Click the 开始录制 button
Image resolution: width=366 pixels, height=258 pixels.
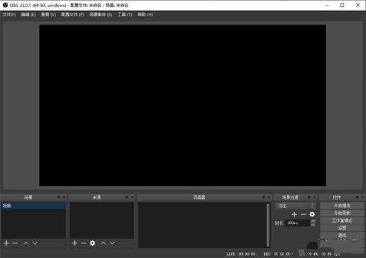click(x=342, y=213)
